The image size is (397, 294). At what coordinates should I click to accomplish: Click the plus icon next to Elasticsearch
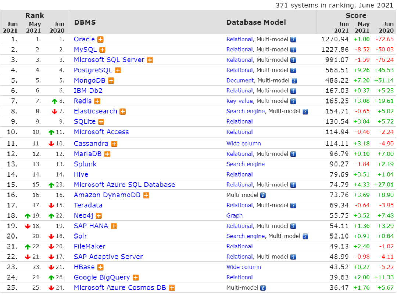[123, 112]
